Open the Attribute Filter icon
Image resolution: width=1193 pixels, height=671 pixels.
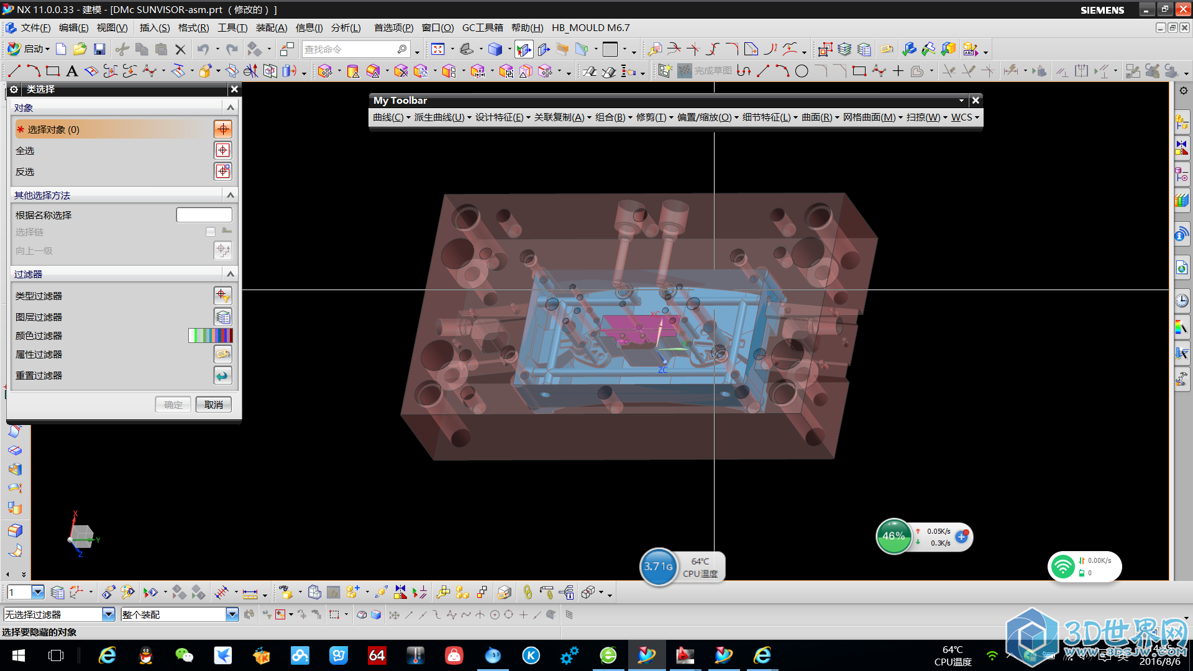point(222,354)
